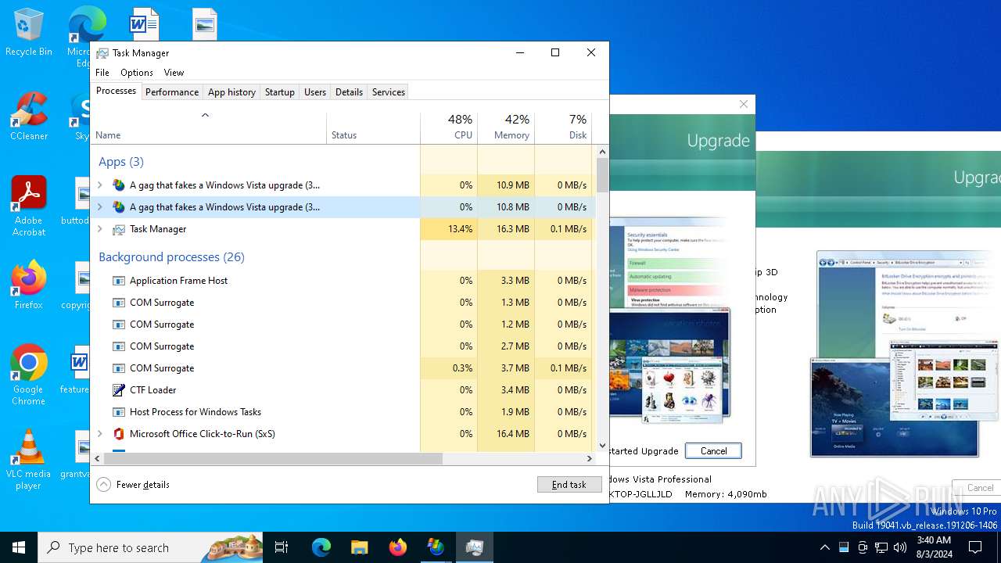
Task: Click the End task button
Action: tap(569, 485)
